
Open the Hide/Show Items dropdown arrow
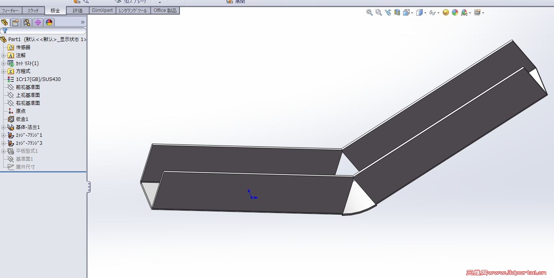(x=438, y=13)
